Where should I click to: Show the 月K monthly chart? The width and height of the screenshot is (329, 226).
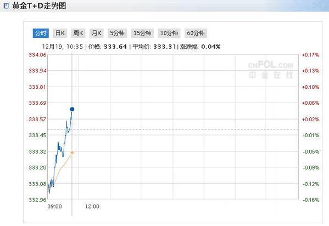[97, 33]
